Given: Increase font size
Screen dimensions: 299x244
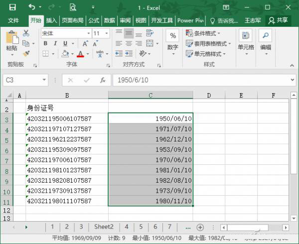Looking at the screenshot, I should click(85, 44).
